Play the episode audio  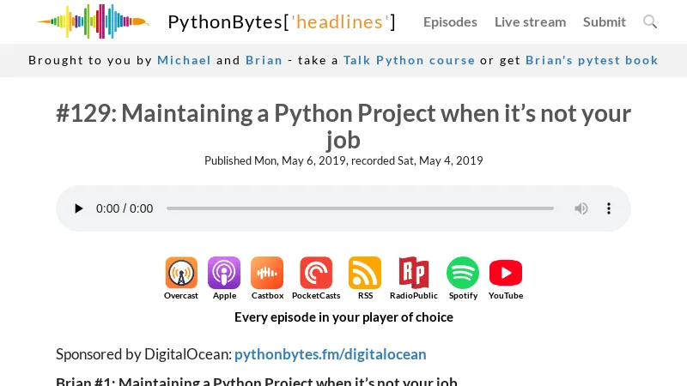coord(79,208)
